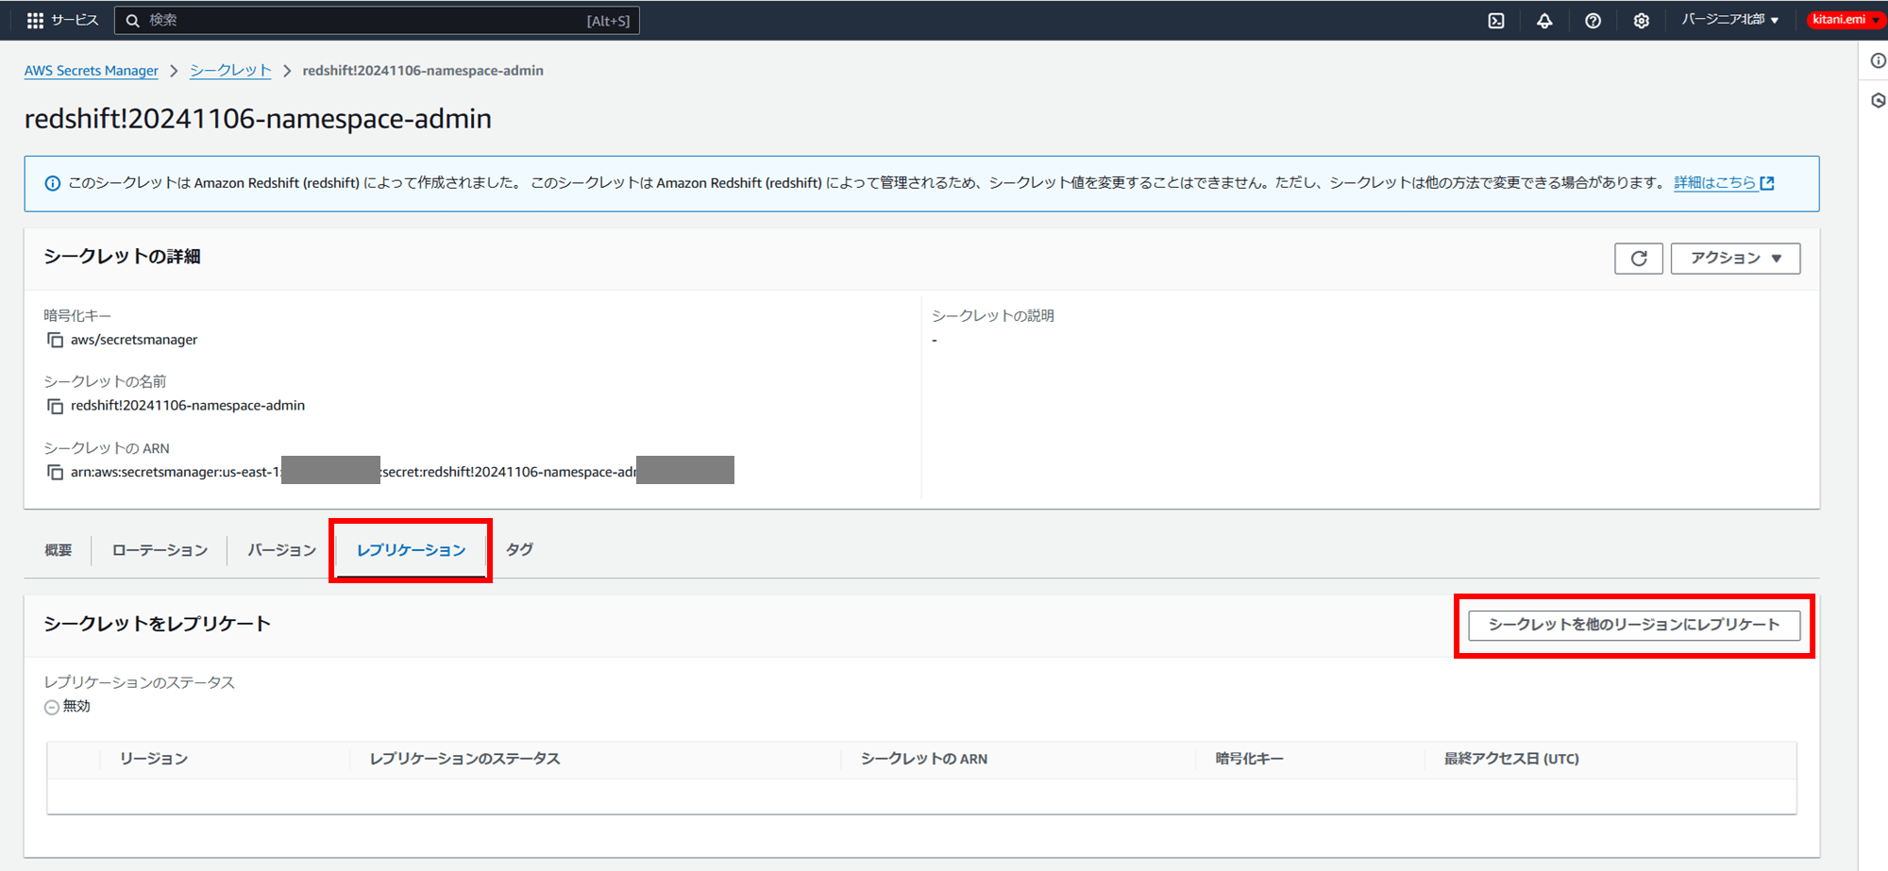The width and height of the screenshot is (1888, 871).
Task: Click the レプリケーションのステータス column header
Action: click(464, 759)
